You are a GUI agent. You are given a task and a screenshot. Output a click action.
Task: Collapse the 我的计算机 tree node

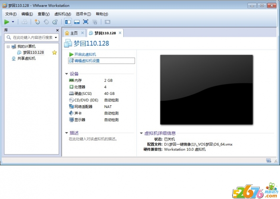(8, 47)
